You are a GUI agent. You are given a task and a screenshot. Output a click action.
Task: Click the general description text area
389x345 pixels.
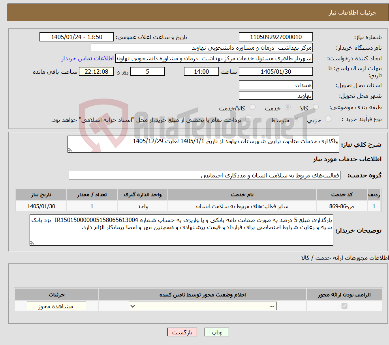tap(203, 144)
